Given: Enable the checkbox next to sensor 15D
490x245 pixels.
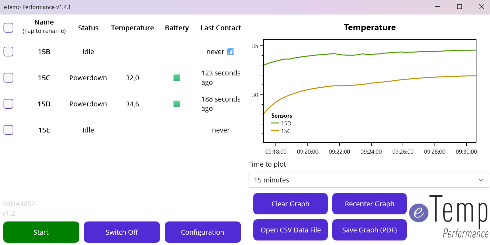Looking at the screenshot, I should [x=8, y=104].
